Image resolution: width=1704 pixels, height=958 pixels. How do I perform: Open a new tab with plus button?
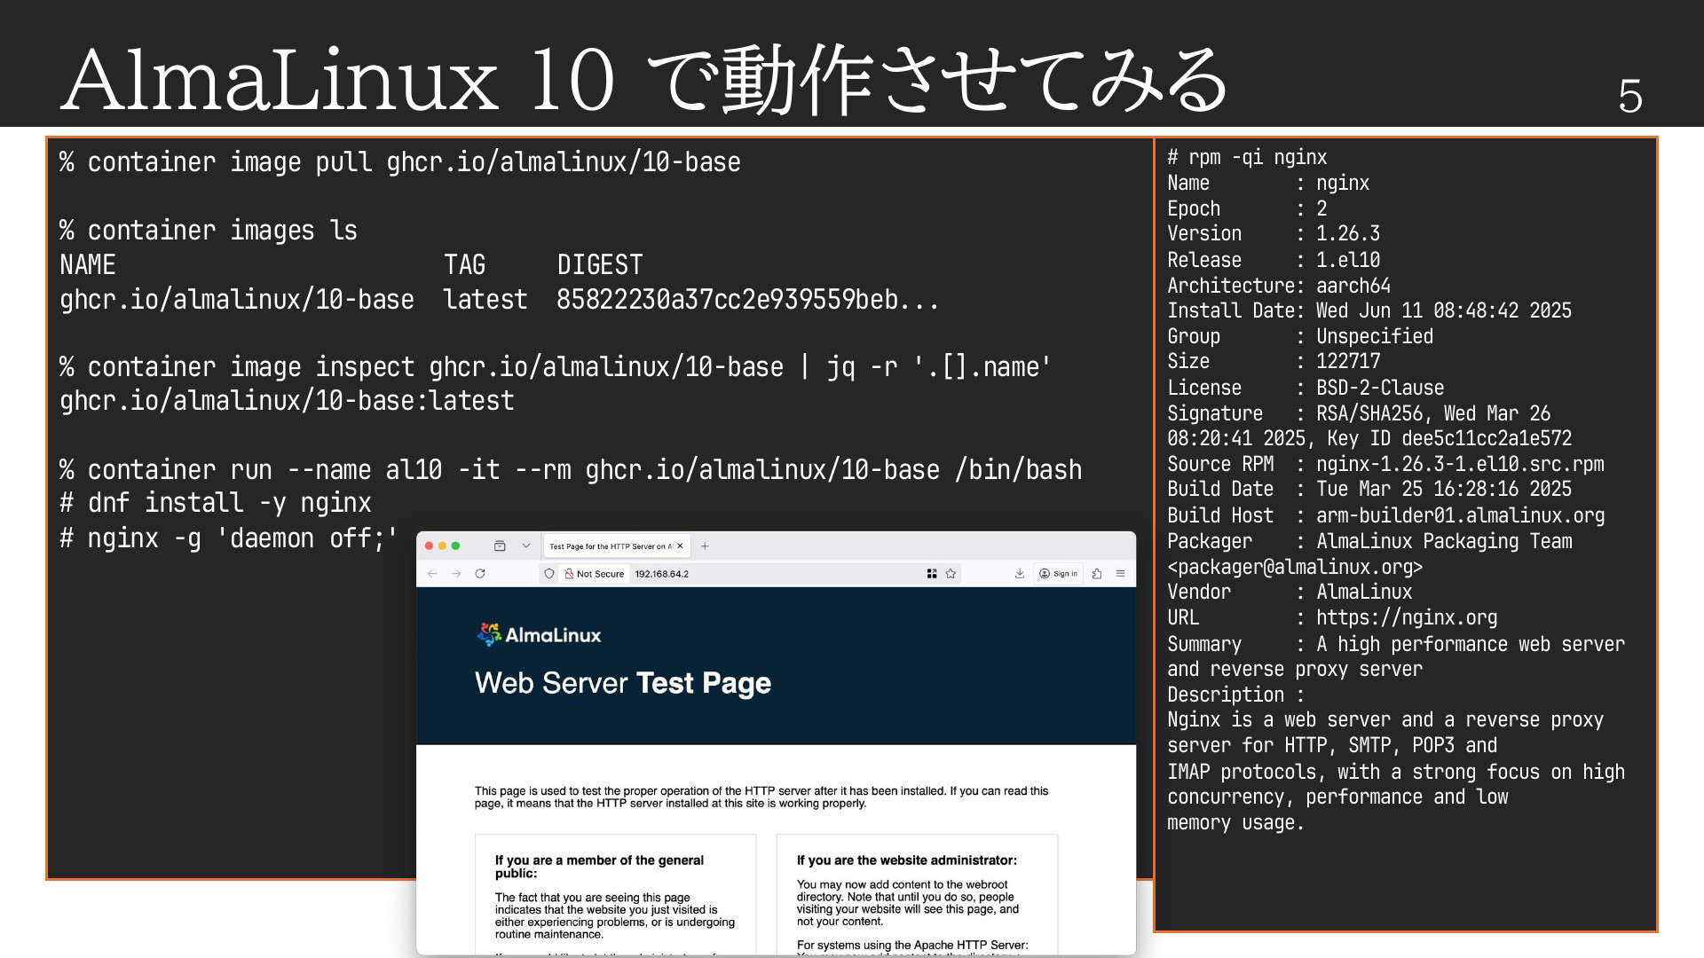(705, 546)
